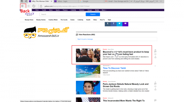The height and width of the screenshot is (102, 184).
Task: Click the Tahiti beach ad thumbnail
Action: [x=88, y=71]
